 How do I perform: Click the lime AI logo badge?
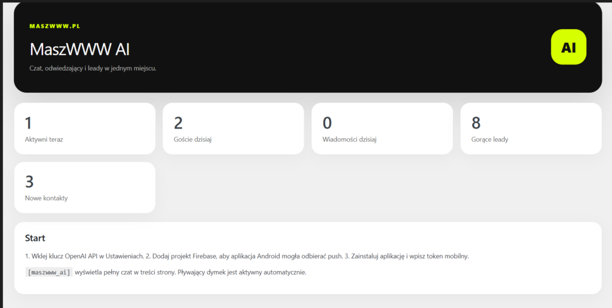[568, 47]
